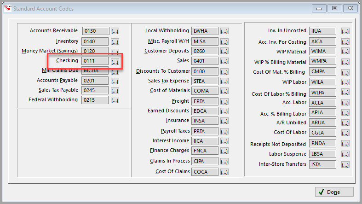Select the Cost of Materials field COMA

pos(205,91)
